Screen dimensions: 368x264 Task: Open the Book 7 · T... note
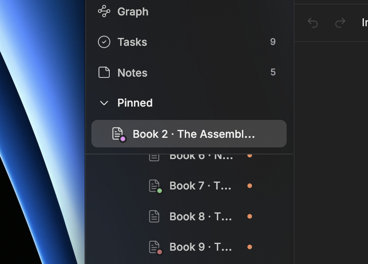click(200, 186)
